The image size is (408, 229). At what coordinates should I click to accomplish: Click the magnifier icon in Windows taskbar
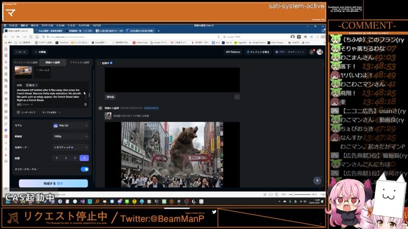pyautogui.click(x=97, y=202)
